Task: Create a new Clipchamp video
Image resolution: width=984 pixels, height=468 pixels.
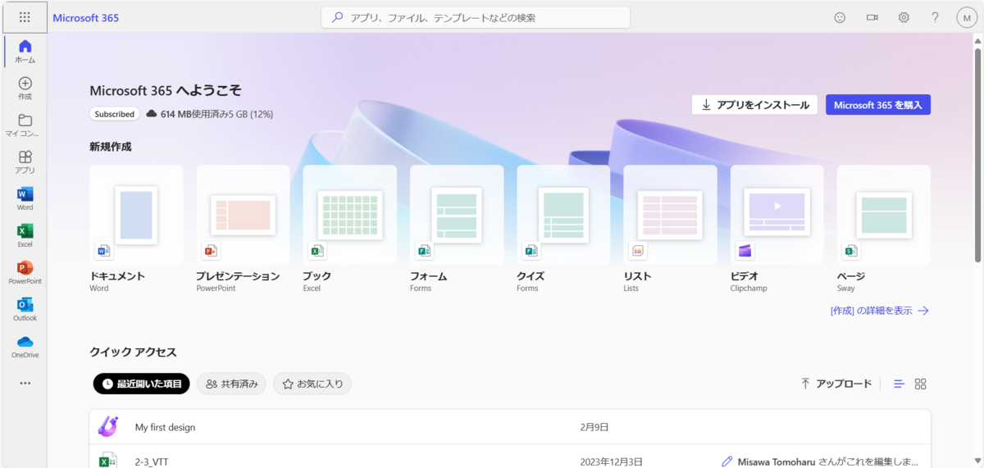Action: [x=777, y=229]
